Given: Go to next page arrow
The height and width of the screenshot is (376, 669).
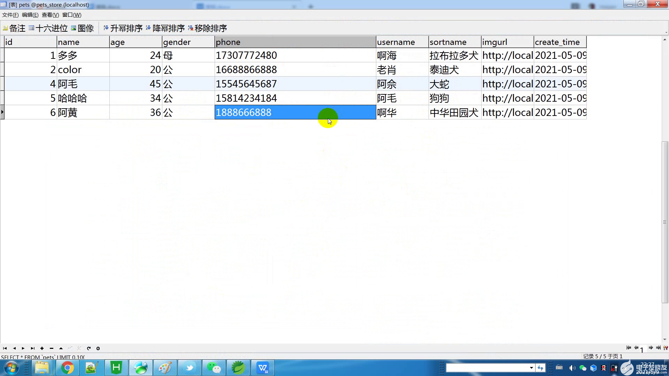Looking at the screenshot, I should click(651, 347).
